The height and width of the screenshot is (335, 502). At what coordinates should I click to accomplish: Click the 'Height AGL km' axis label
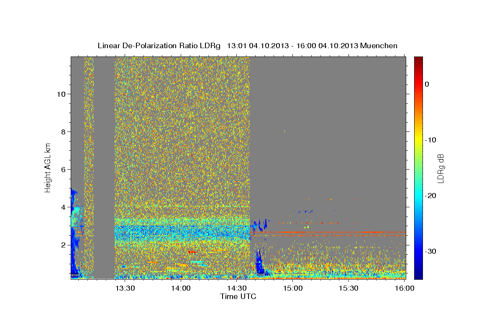click(x=48, y=168)
